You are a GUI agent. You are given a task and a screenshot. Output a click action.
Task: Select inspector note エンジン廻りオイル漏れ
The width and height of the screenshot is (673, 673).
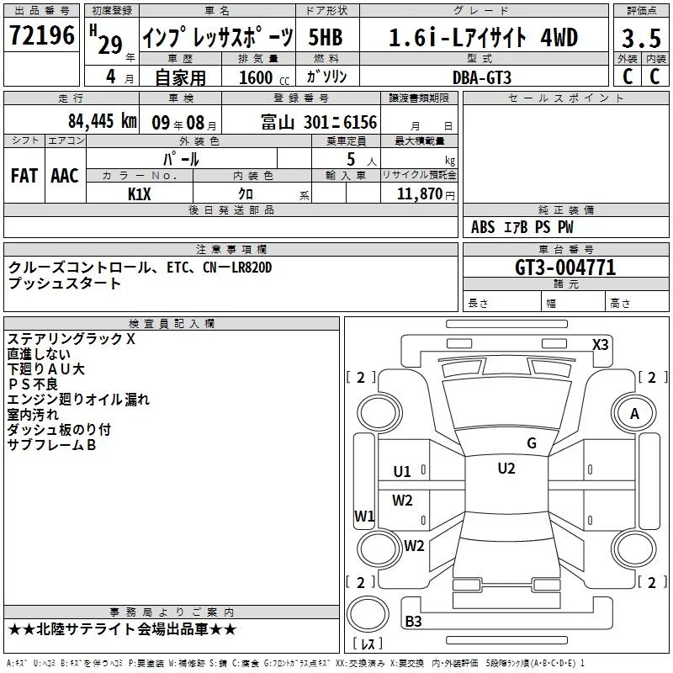point(78,399)
